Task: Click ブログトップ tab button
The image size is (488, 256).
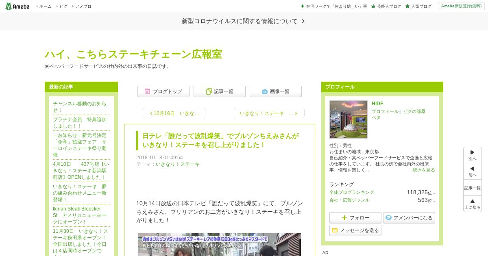Action: (x=163, y=91)
